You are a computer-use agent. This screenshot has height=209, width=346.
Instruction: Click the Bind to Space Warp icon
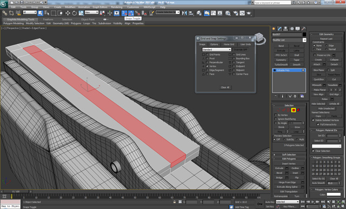(x=18, y=13)
